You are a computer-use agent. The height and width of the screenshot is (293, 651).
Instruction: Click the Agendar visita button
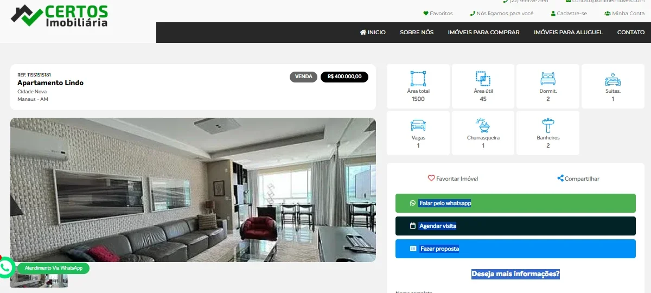(x=515, y=226)
